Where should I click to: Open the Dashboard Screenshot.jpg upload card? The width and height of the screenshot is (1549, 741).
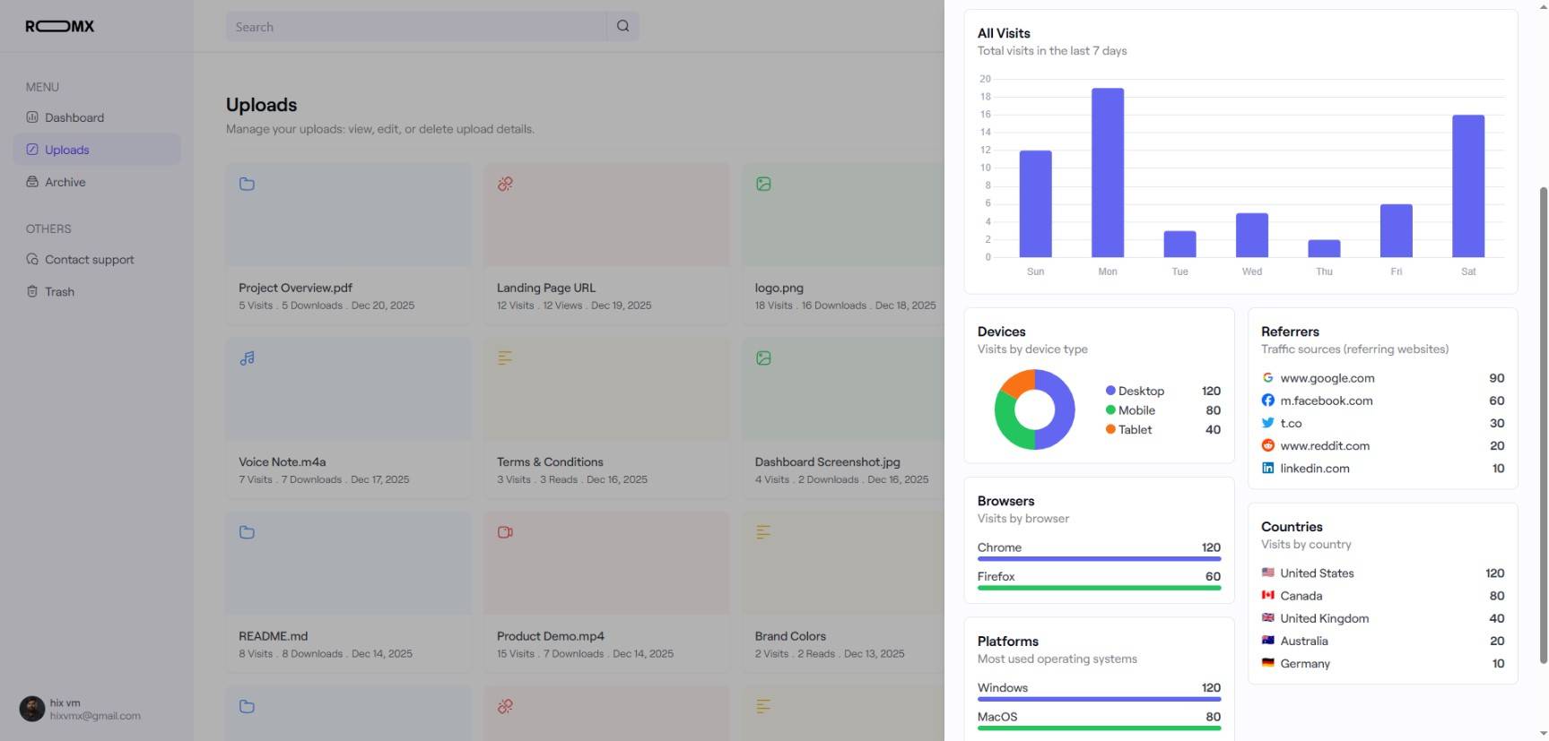click(841, 417)
